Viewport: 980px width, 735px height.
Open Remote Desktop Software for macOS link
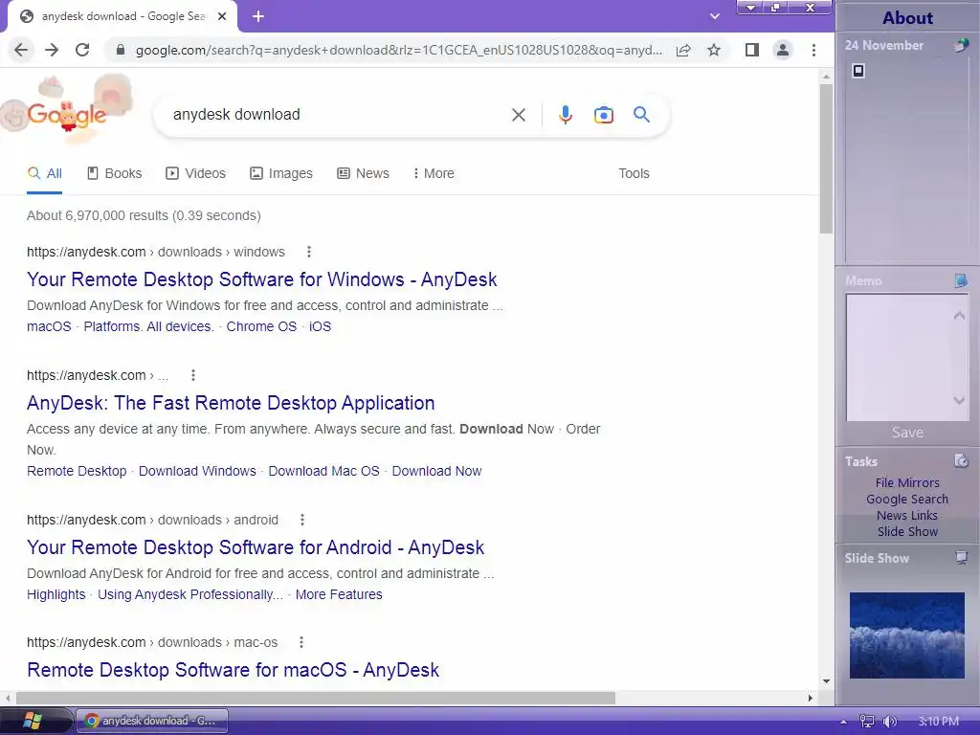[234, 670]
